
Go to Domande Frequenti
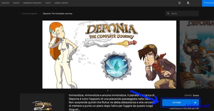pos(32,3)
